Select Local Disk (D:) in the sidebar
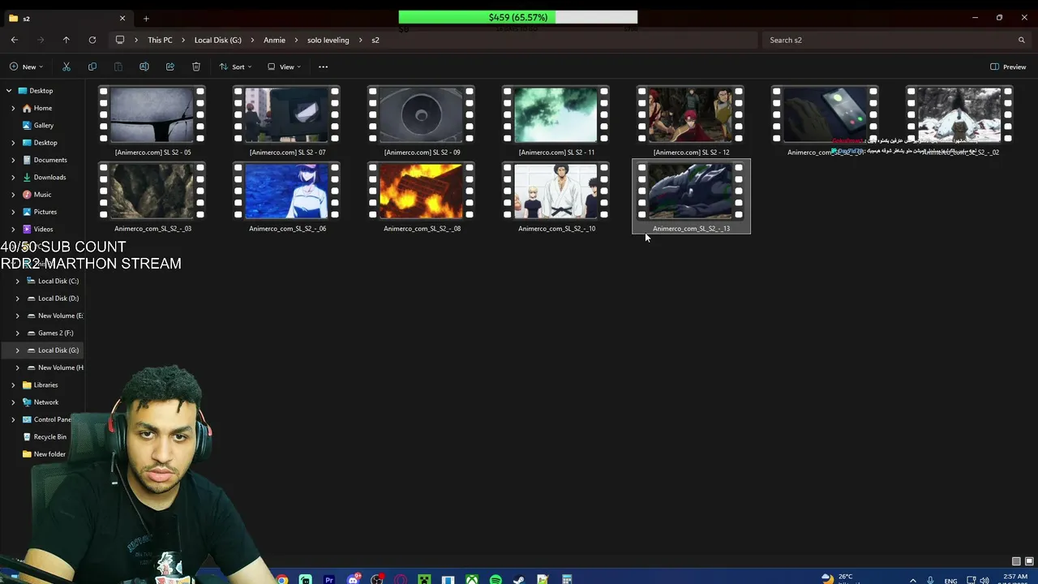This screenshot has width=1038, height=584. 58,298
